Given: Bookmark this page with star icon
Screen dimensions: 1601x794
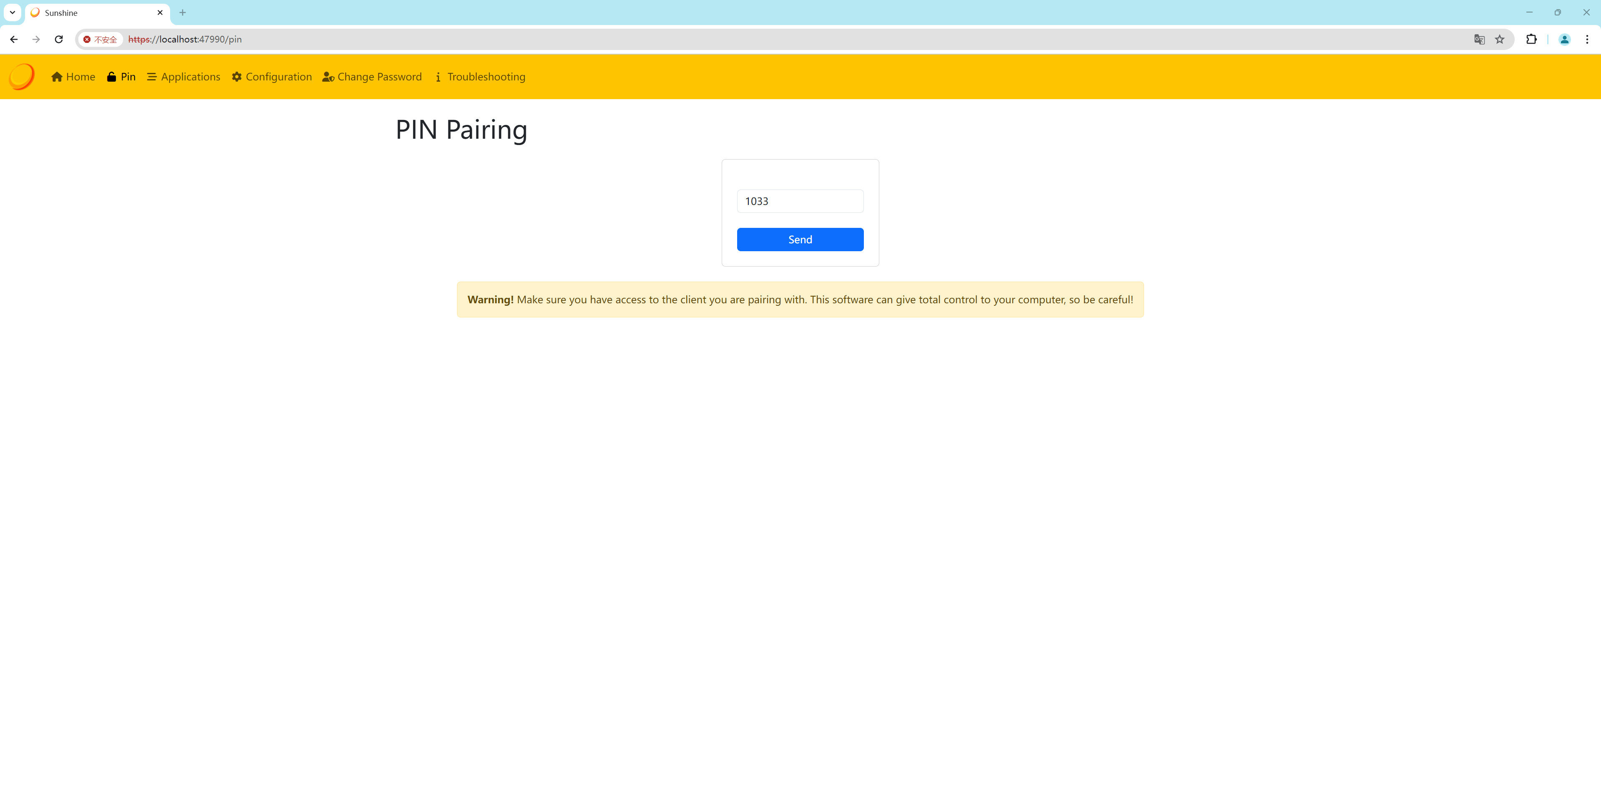Looking at the screenshot, I should [1500, 39].
